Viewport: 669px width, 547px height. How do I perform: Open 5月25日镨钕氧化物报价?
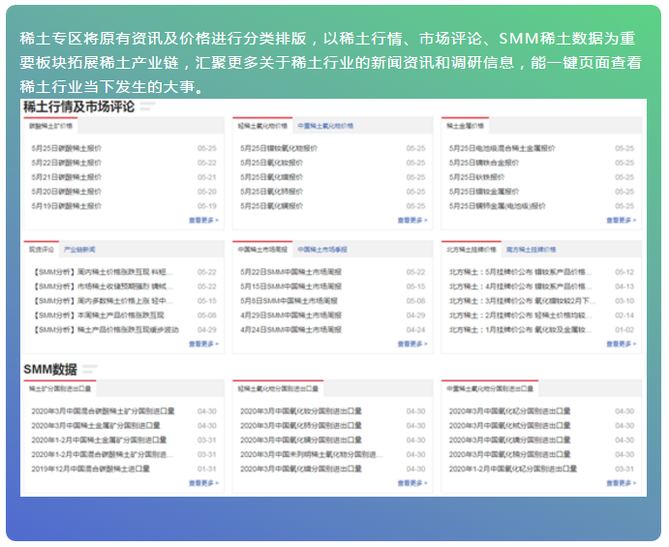(279, 148)
